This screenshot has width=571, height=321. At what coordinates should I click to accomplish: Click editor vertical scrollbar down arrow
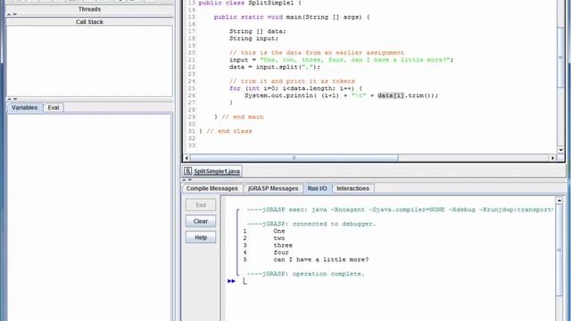click(x=561, y=150)
